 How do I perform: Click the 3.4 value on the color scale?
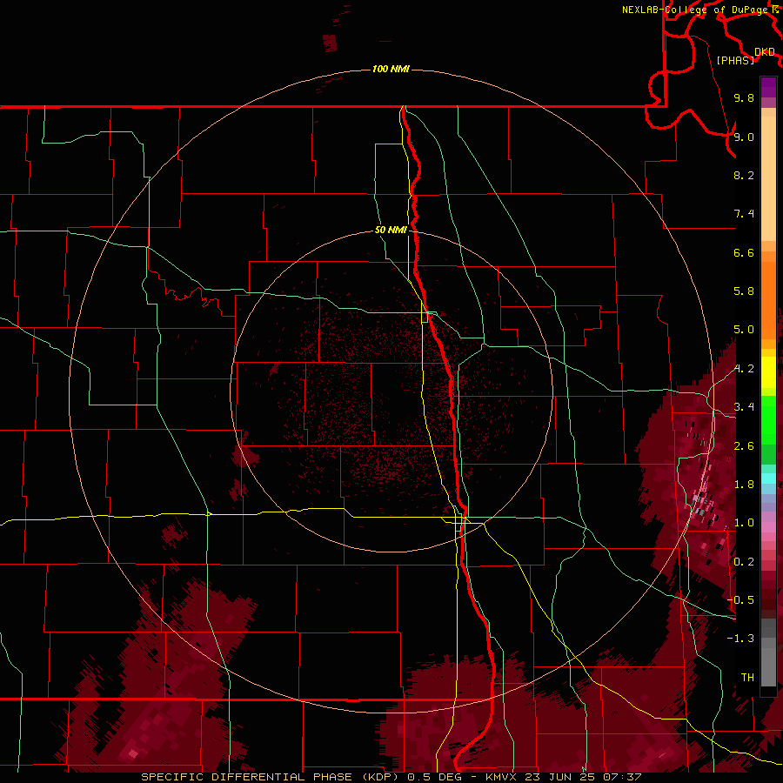(x=744, y=407)
